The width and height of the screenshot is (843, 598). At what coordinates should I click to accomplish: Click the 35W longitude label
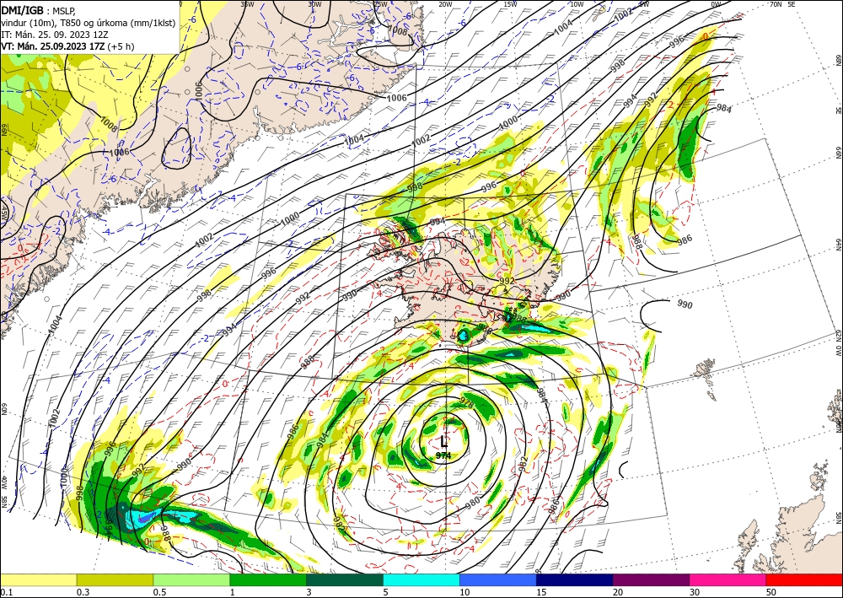coord(247,4)
